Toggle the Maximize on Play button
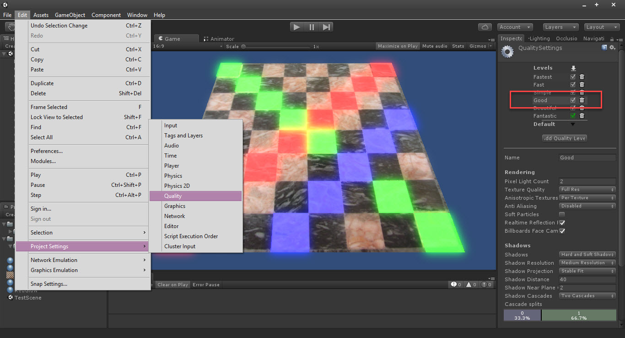Viewport: 625px width, 338px height. click(x=398, y=46)
